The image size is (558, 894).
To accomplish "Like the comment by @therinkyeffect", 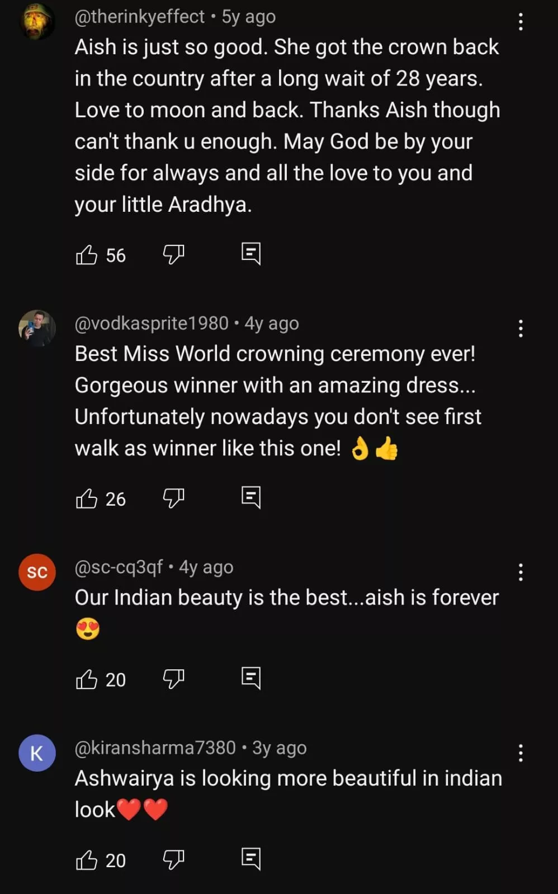I will click(87, 255).
